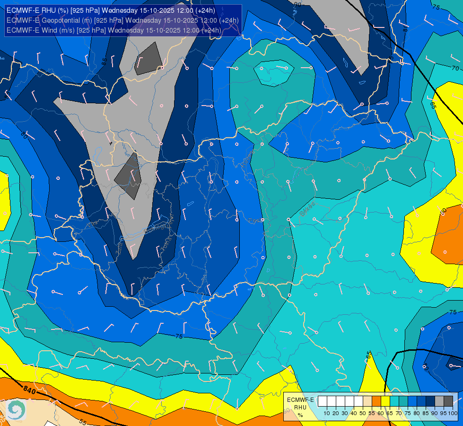Click the '840' geopotential contour label
463x426 pixels.
point(29,390)
